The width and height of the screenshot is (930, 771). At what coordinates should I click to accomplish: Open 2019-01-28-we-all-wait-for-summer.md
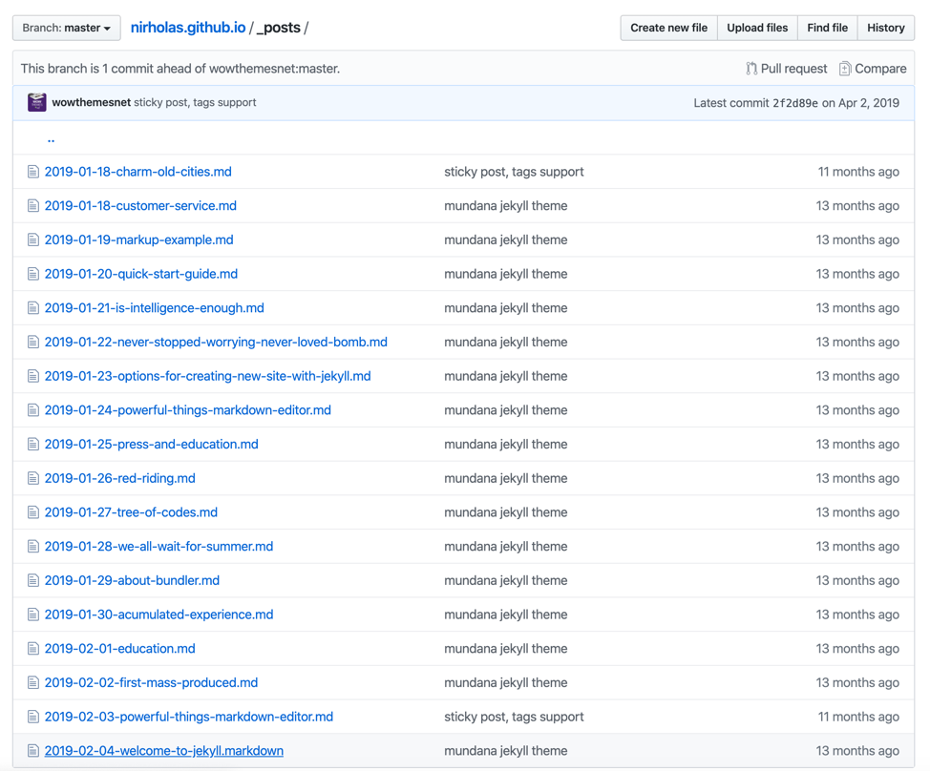[159, 547]
